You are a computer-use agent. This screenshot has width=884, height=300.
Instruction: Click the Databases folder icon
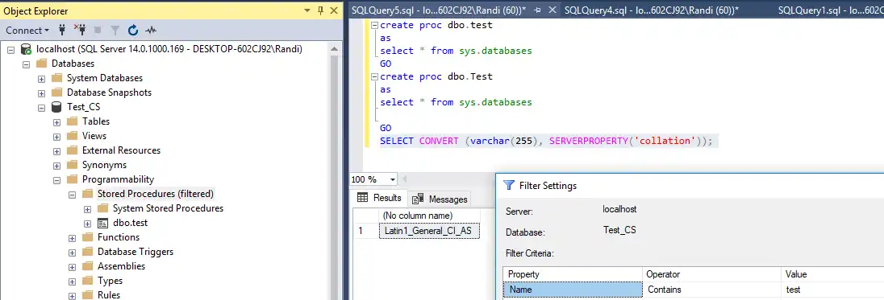pyautogui.click(x=41, y=64)
